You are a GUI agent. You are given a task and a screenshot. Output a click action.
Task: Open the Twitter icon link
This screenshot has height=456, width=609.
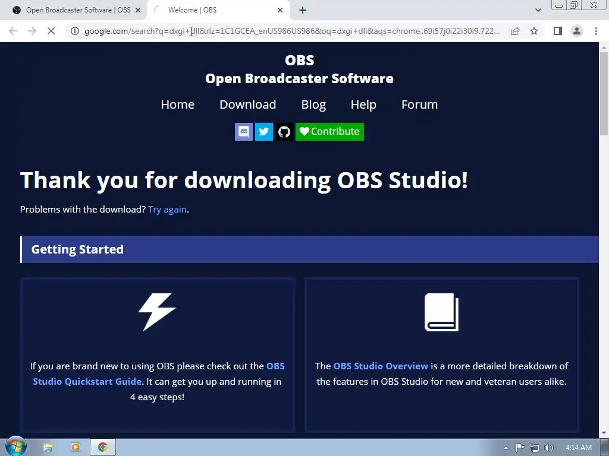click(x=263, y=132)
